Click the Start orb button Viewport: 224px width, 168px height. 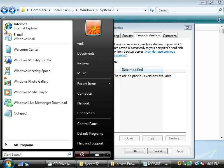[x=8, y=164]
